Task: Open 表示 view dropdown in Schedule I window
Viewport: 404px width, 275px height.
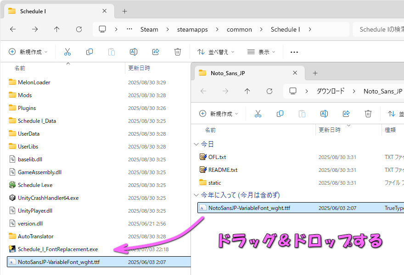Action: [261, 52]
